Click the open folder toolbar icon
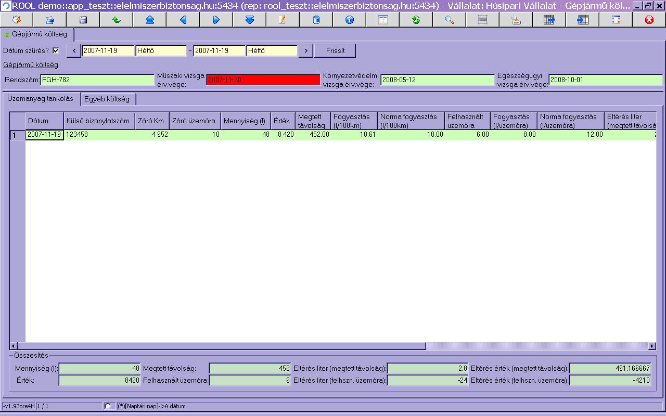 point(50,20)
